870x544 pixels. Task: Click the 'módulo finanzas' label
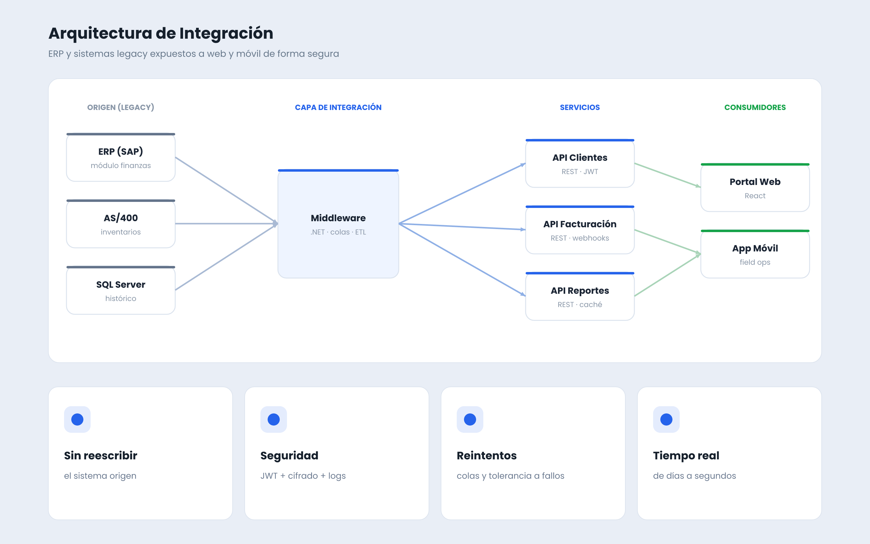[121, 166]
